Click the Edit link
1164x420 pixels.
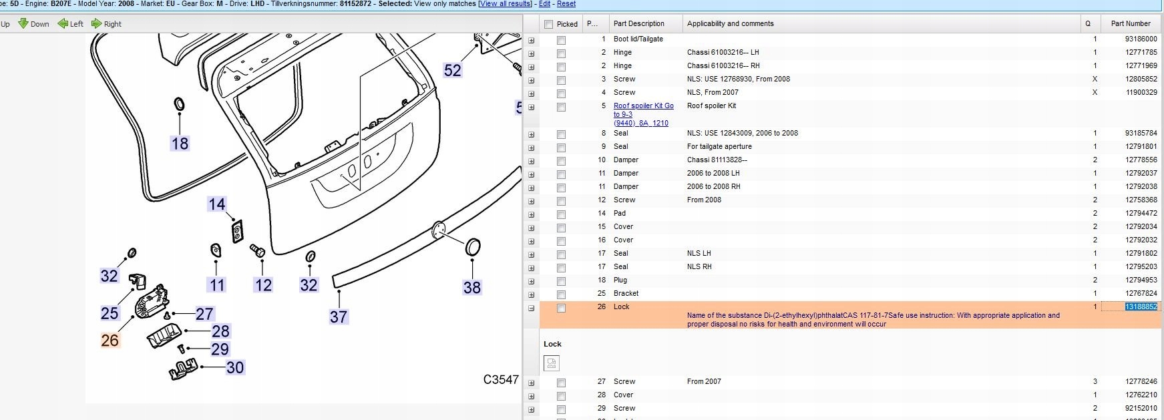545,4
